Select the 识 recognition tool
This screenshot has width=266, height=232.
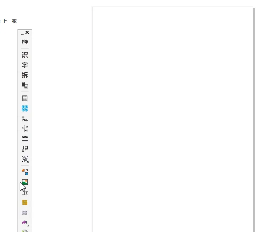[x=25, y=55]
